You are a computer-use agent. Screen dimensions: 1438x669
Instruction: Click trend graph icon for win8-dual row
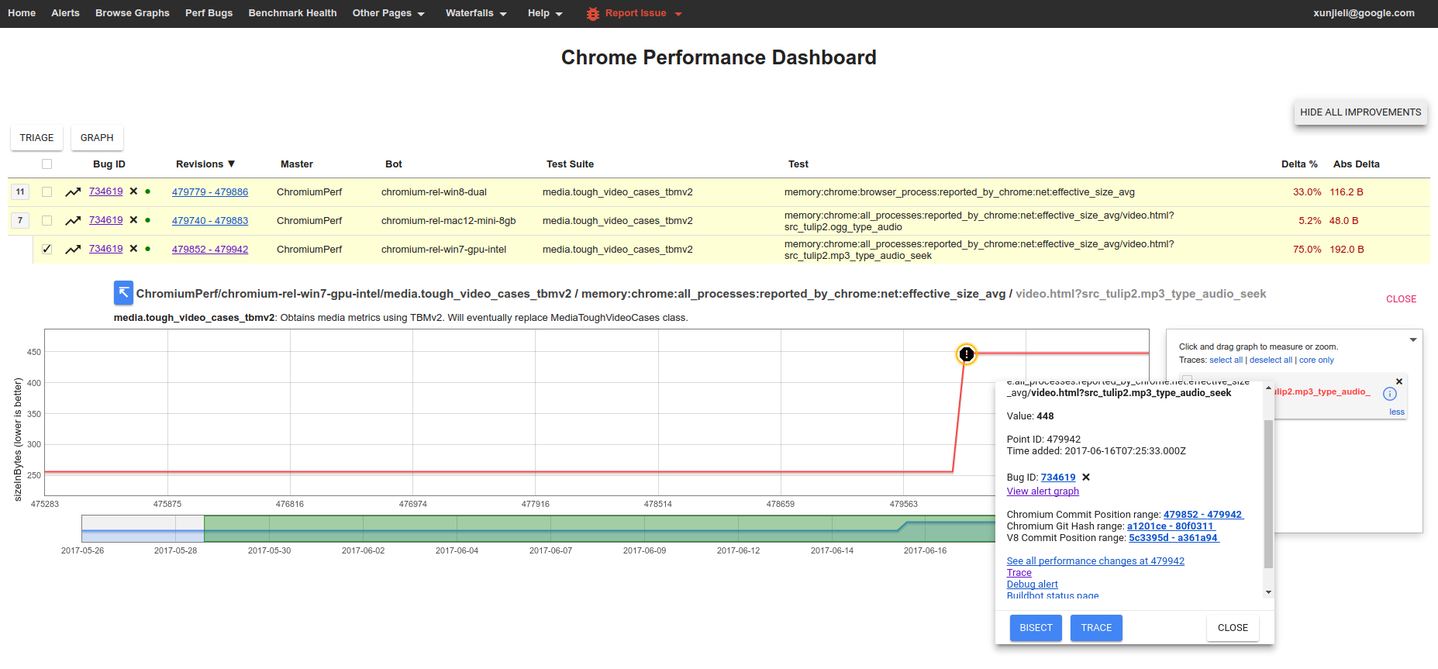73,191
